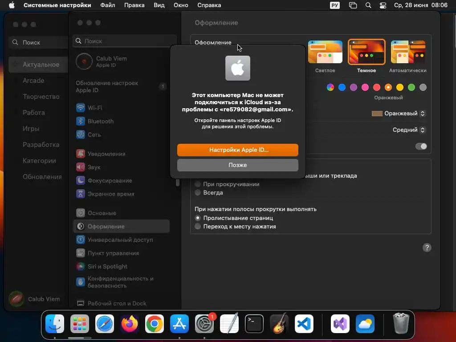Launch Google Chrome from the Dock
456x342 pixels.
click(155, 324)
